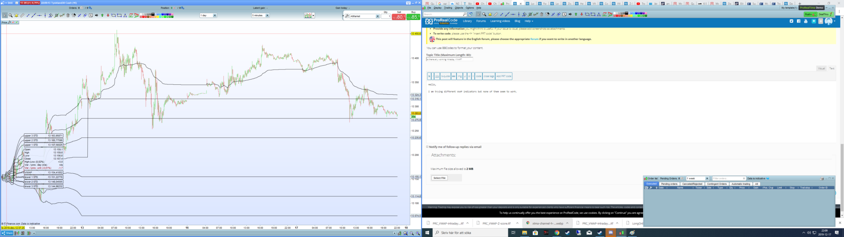The image size is (844, 237).
Task: Click the Select File button
Action: pyautogui.click(x=439, y=178)
